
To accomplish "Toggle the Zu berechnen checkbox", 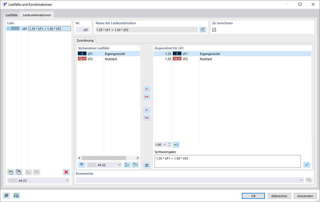I will tap(214, 30).
